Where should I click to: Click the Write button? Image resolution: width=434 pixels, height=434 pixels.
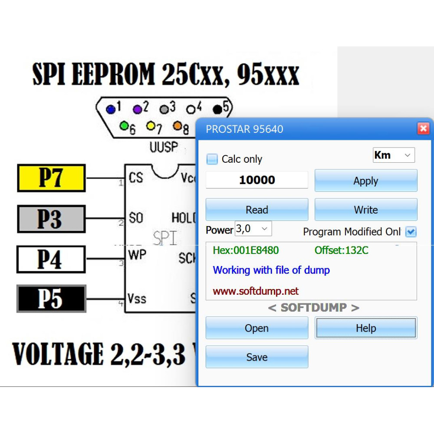366,210
